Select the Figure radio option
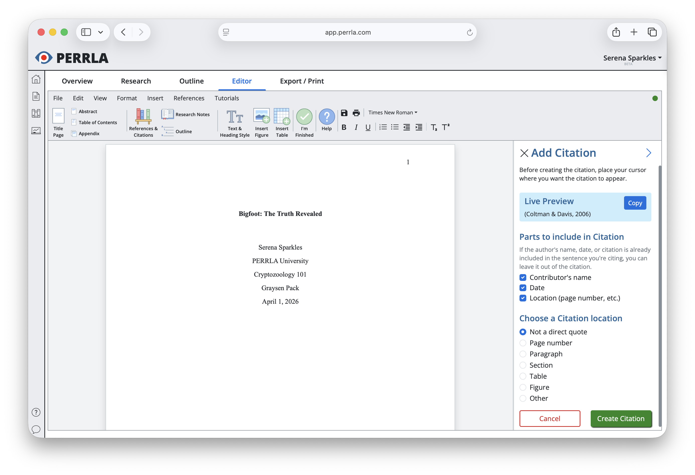Image resolution: width=695 pixels, height=475 pixels. click(523, 388)
